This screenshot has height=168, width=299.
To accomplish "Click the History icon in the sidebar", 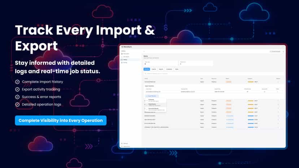I will point(122,59).
